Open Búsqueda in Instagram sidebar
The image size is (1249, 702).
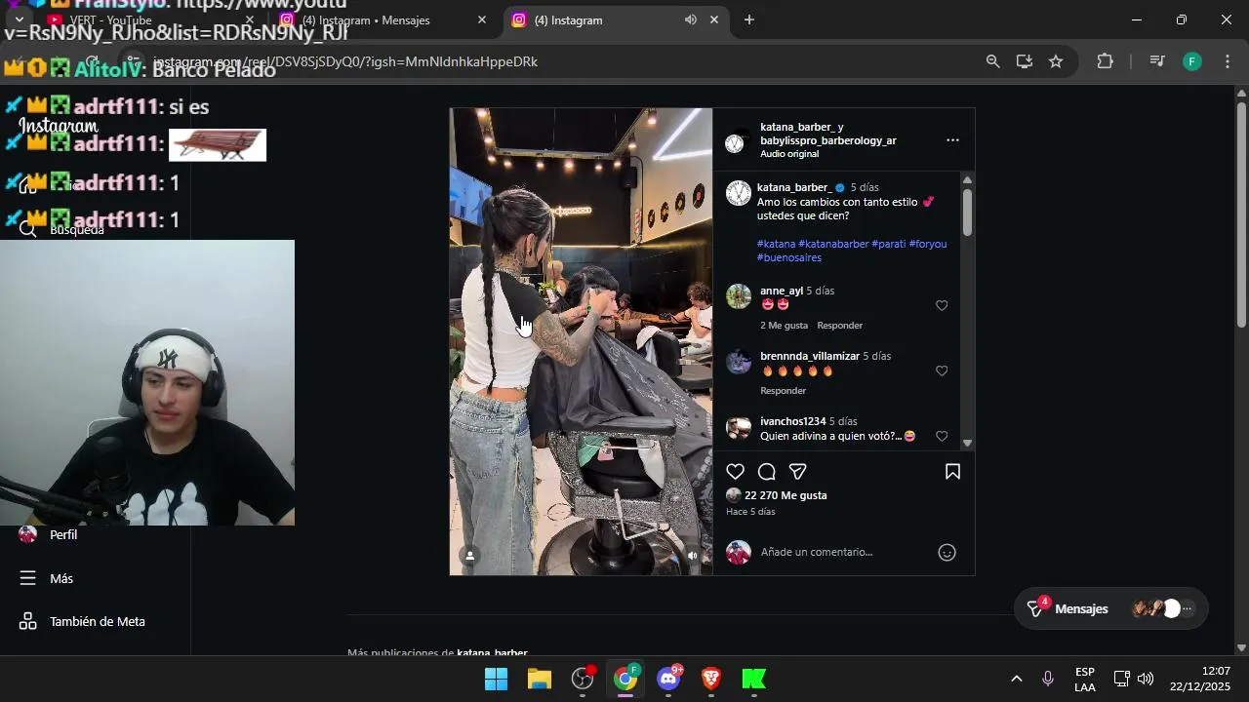coord(61,230)
